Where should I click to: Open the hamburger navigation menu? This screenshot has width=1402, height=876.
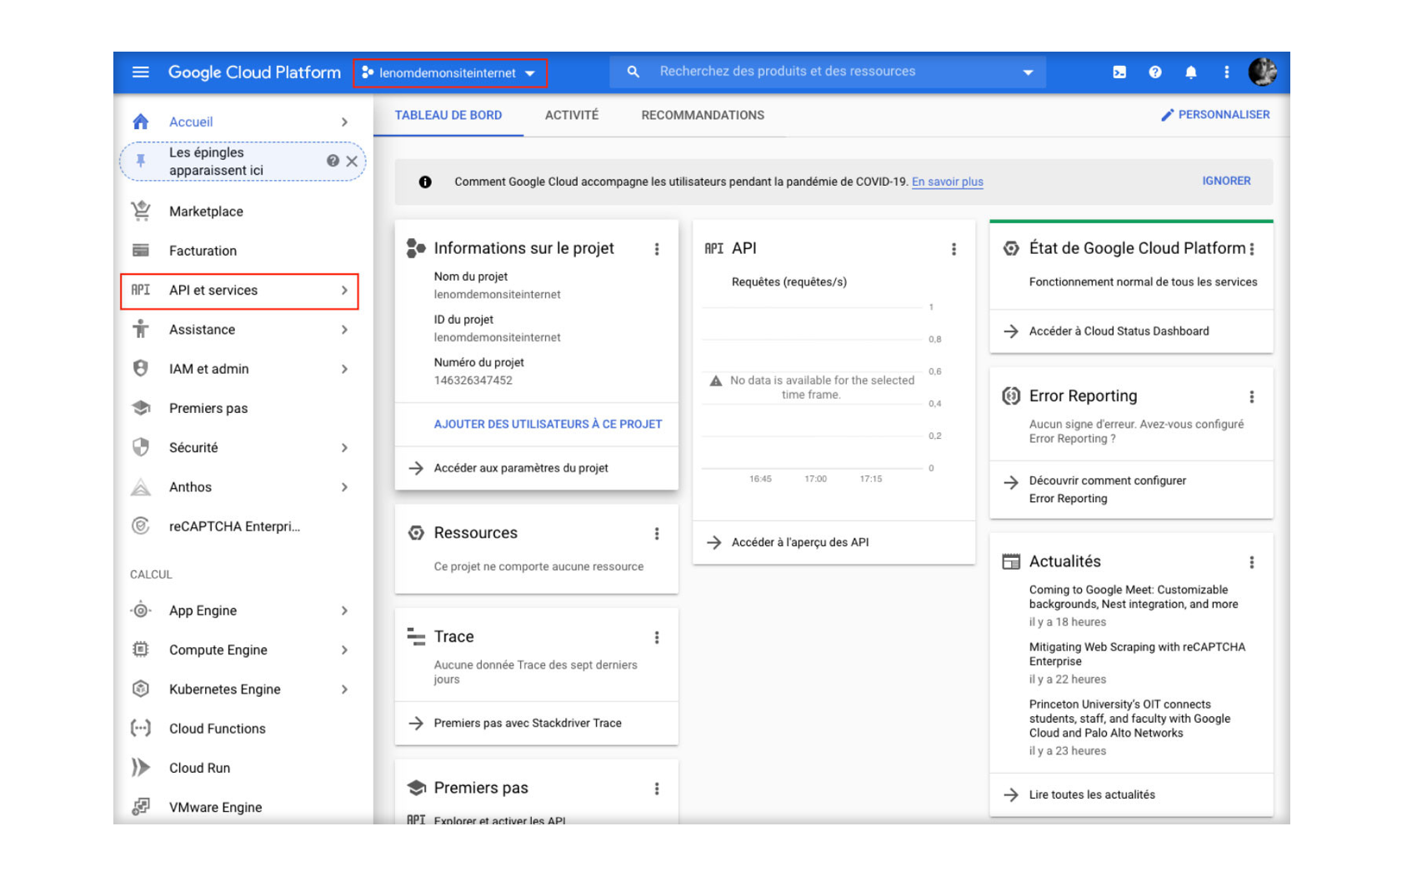140,72
